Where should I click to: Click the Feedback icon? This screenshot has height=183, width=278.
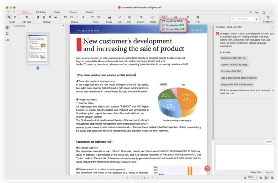pyautogui.click(x=268, y=17)
